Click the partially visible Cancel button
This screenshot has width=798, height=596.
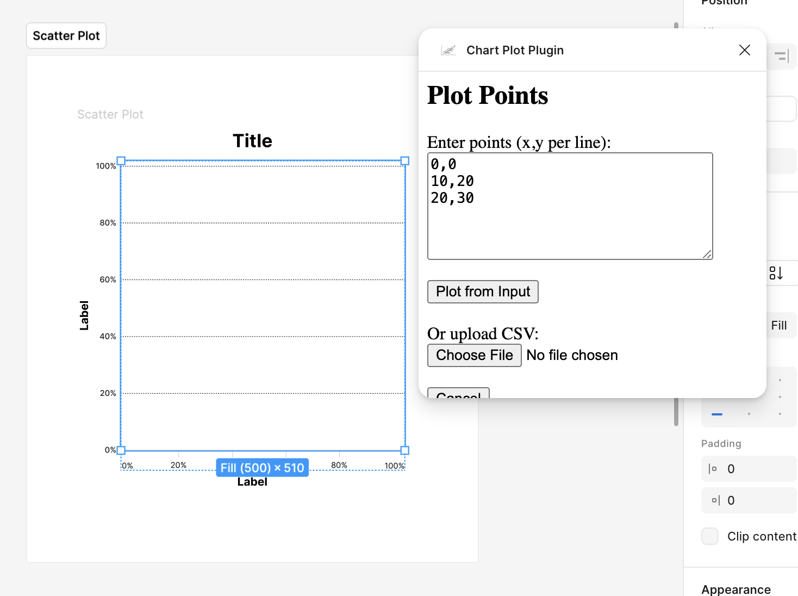pyautogui.click(x=458, y=393)
